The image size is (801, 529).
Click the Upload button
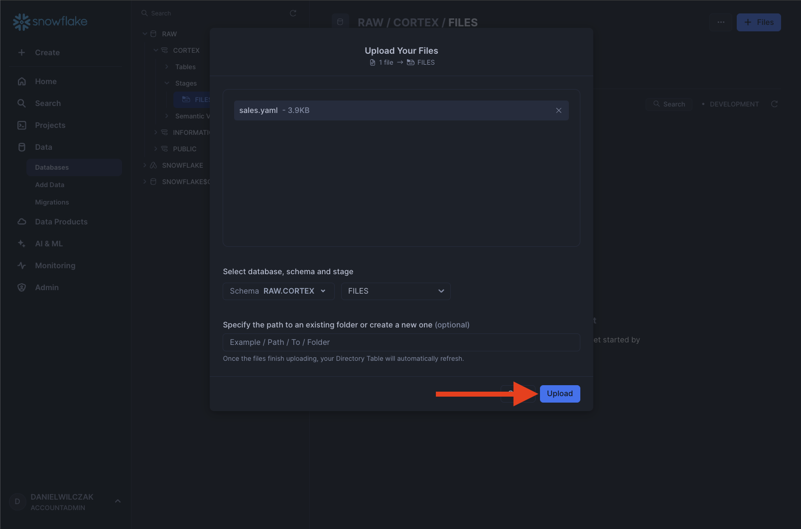click(560, 394)
